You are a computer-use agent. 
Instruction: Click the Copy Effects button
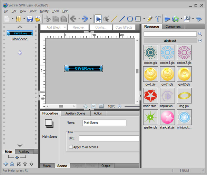point(124,27)
